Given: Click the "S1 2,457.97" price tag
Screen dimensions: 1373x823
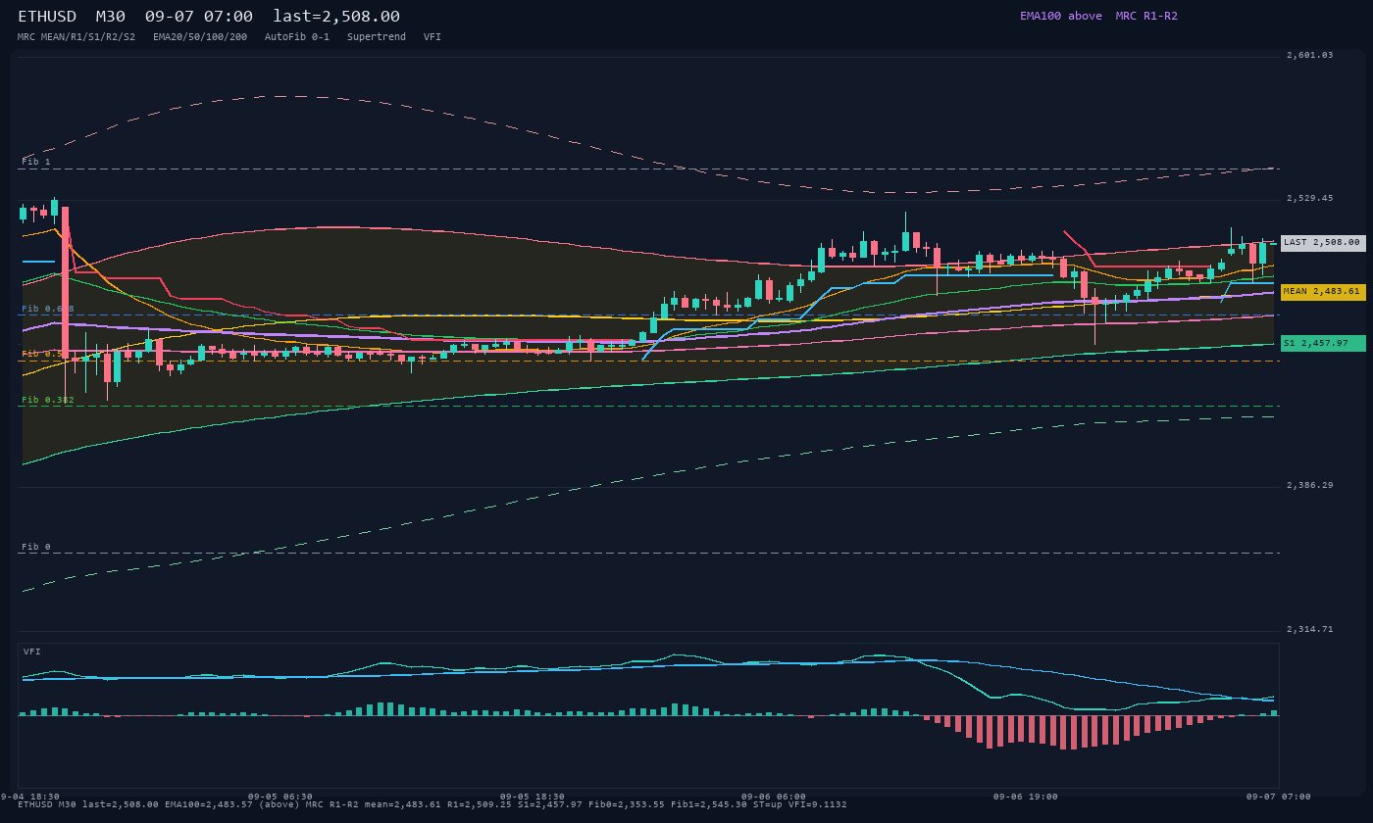Looking at the screenshot, I should 1323,344.
